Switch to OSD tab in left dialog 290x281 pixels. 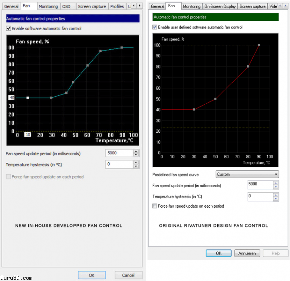(x=66, y=6)
